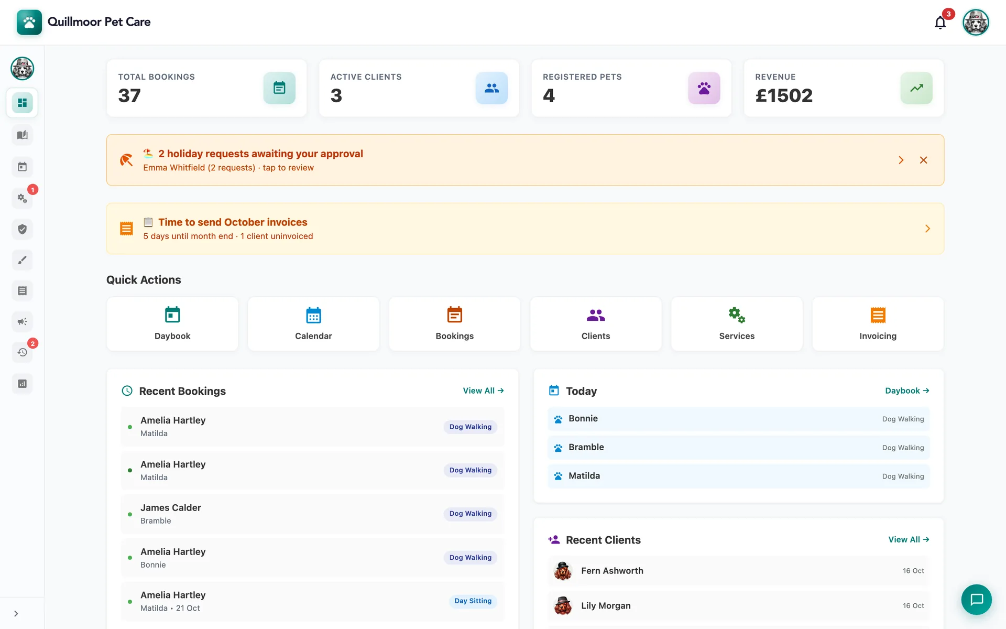Click the 2 holiday requests awaiting approval title
The height and width of the screenshot is (629, 1006).
click(260, 154)
